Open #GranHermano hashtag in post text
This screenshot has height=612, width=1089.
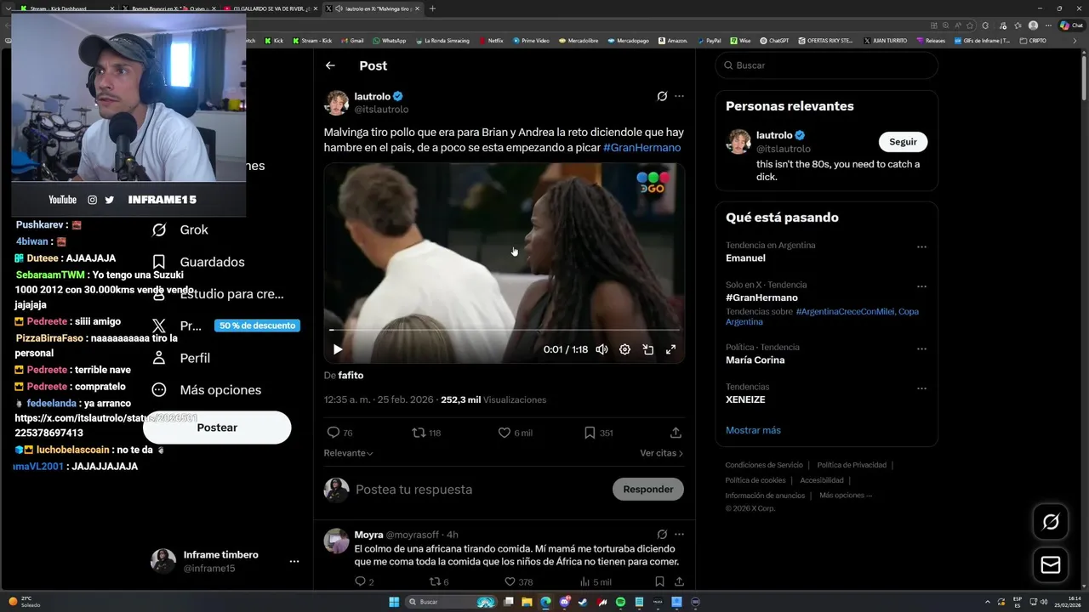point(641,148)
